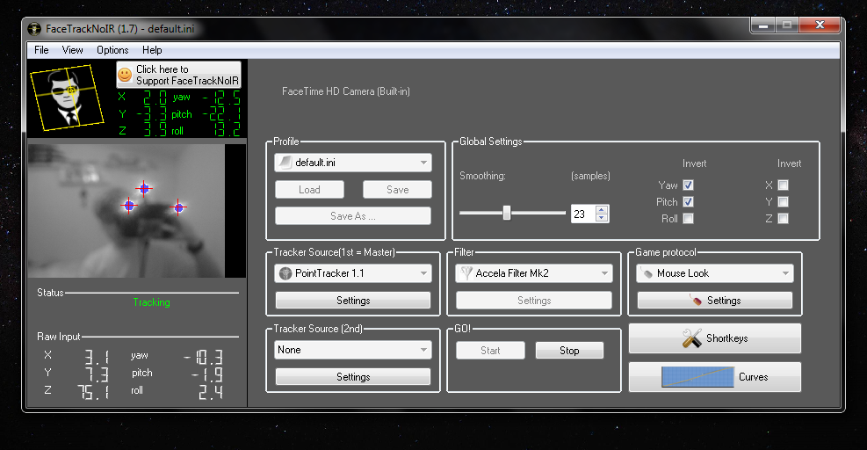Open the default.ini profile dropdown
The image size is (867, 450).
352,163
